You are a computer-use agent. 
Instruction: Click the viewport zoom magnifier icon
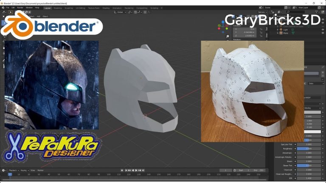tap(228, 36)
